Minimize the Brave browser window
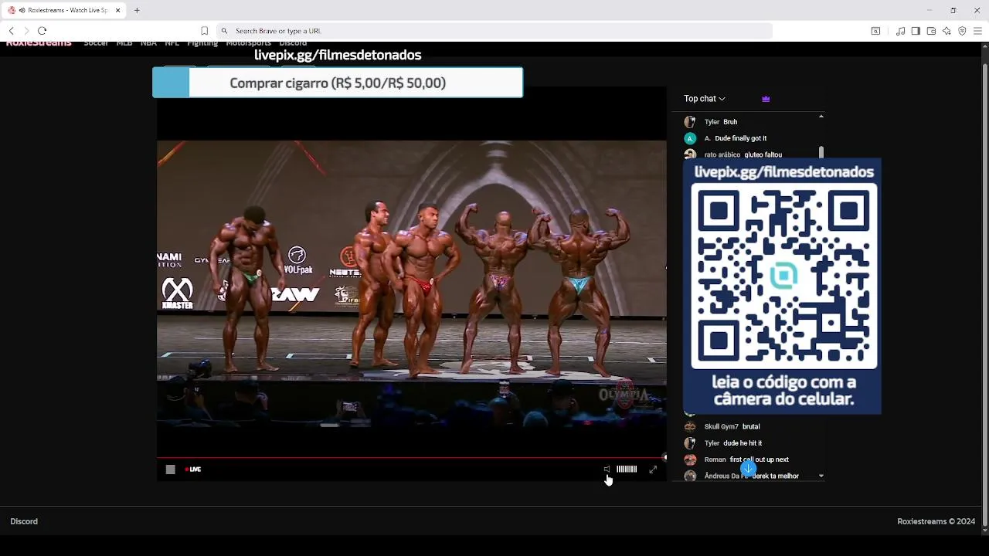Screen dimensions: 989x556 click(930, 10)
